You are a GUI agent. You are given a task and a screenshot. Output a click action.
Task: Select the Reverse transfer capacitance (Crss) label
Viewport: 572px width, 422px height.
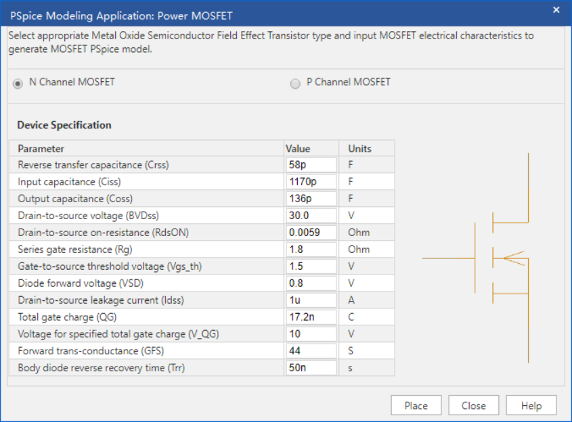tap(93, 165)
